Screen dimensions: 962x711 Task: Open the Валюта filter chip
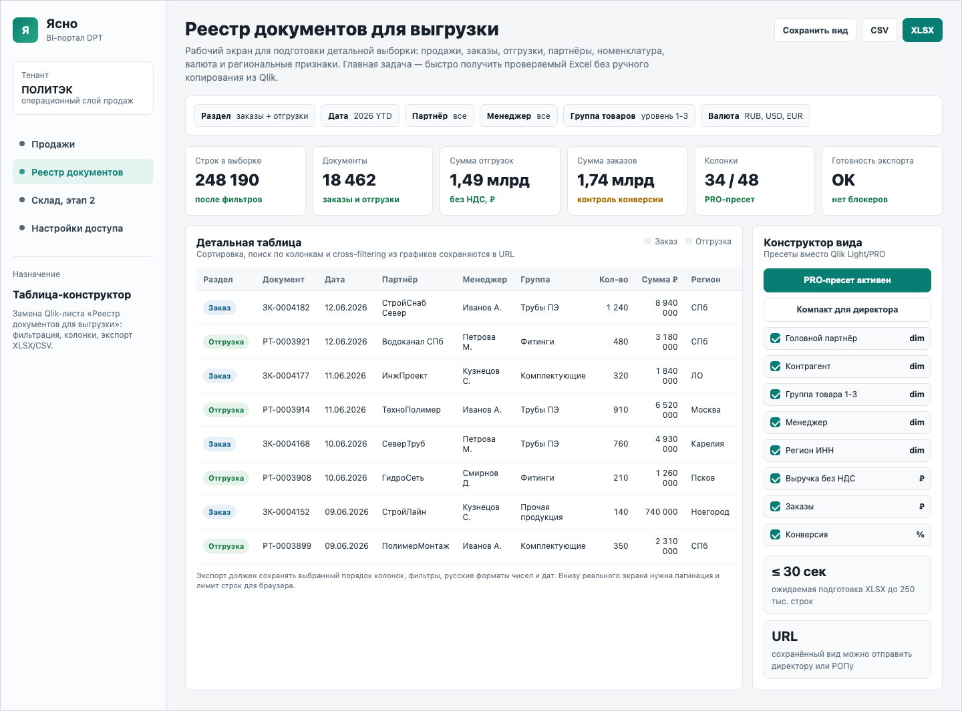click(756, 115)
